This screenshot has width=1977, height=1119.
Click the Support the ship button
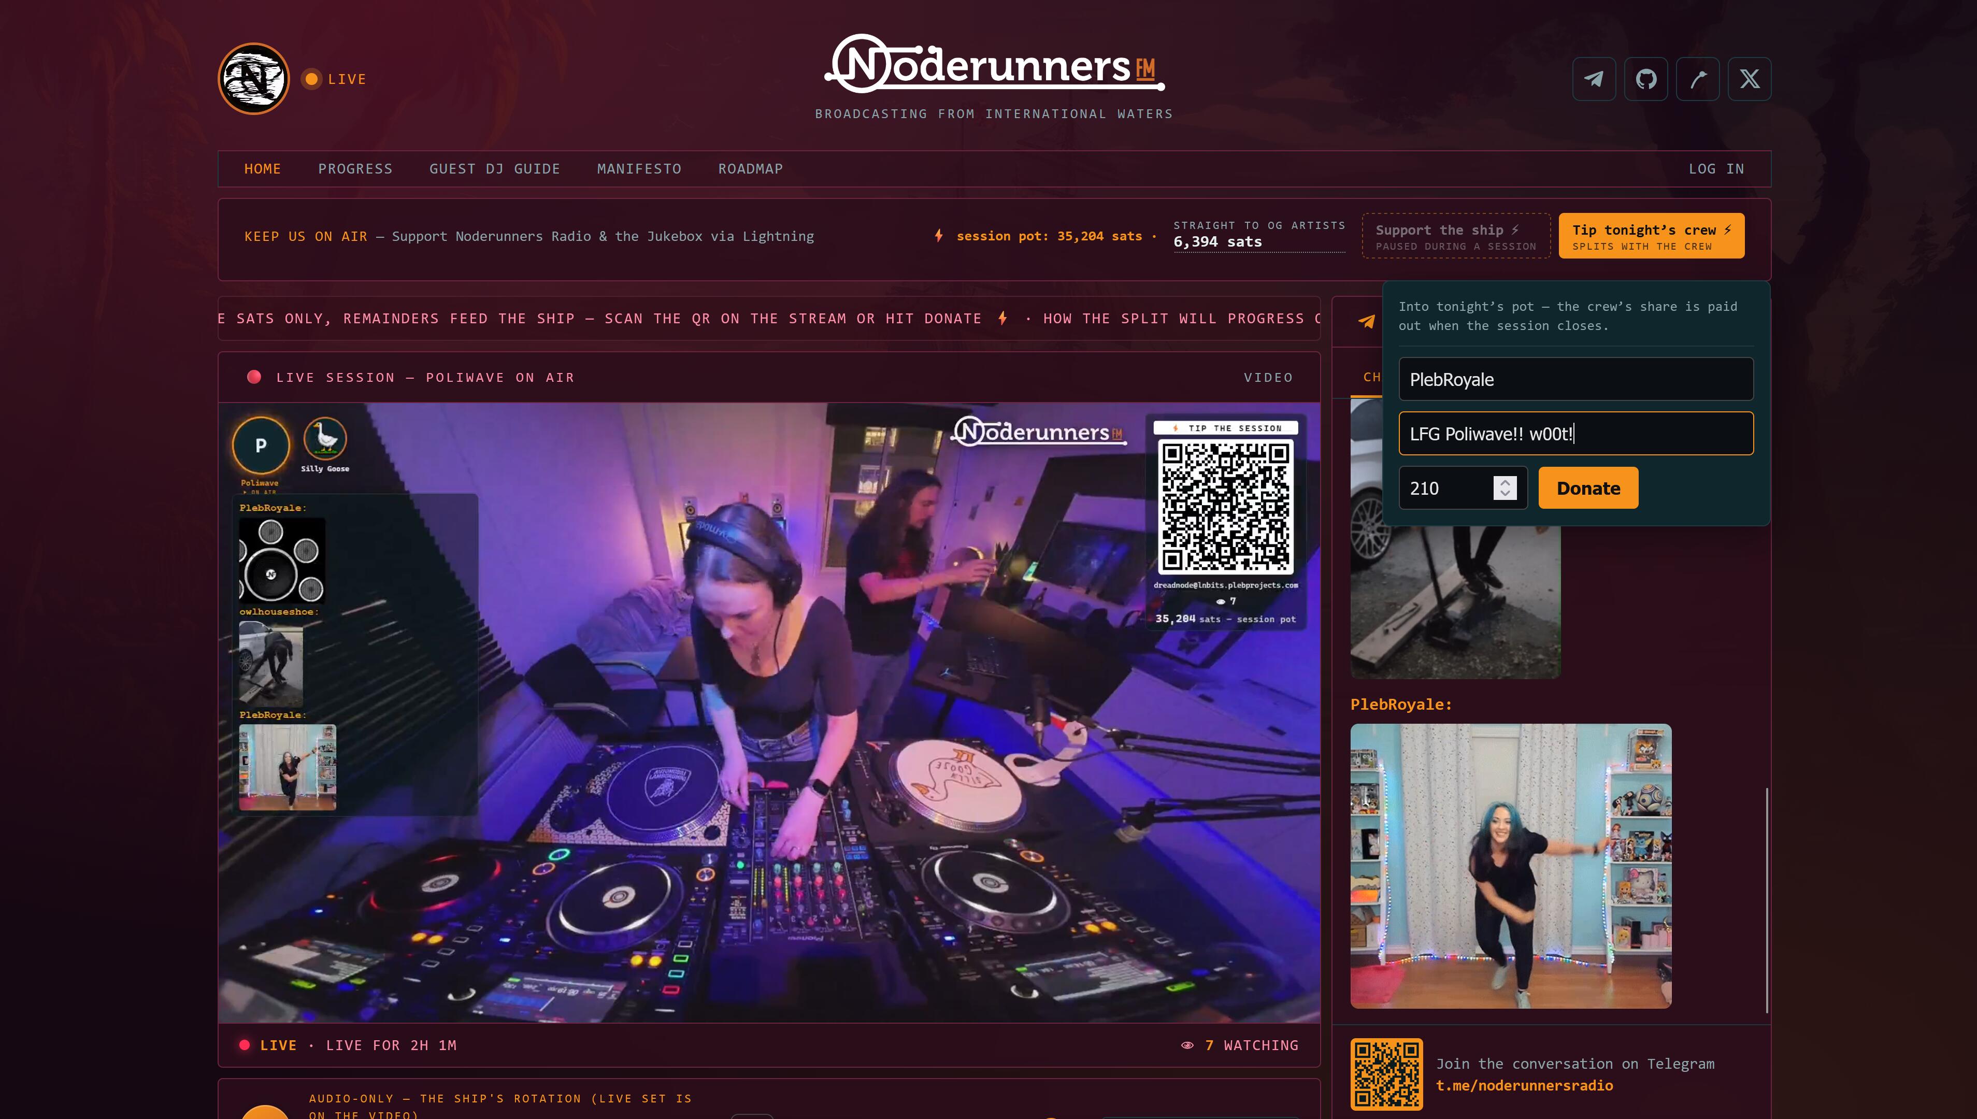point(1456,236)
